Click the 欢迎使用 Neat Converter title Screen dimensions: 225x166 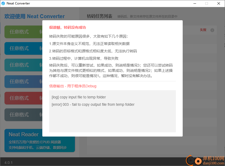click(34, 16)
